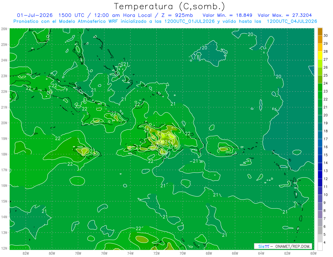Click the "66W" longitude axis label

235,253
